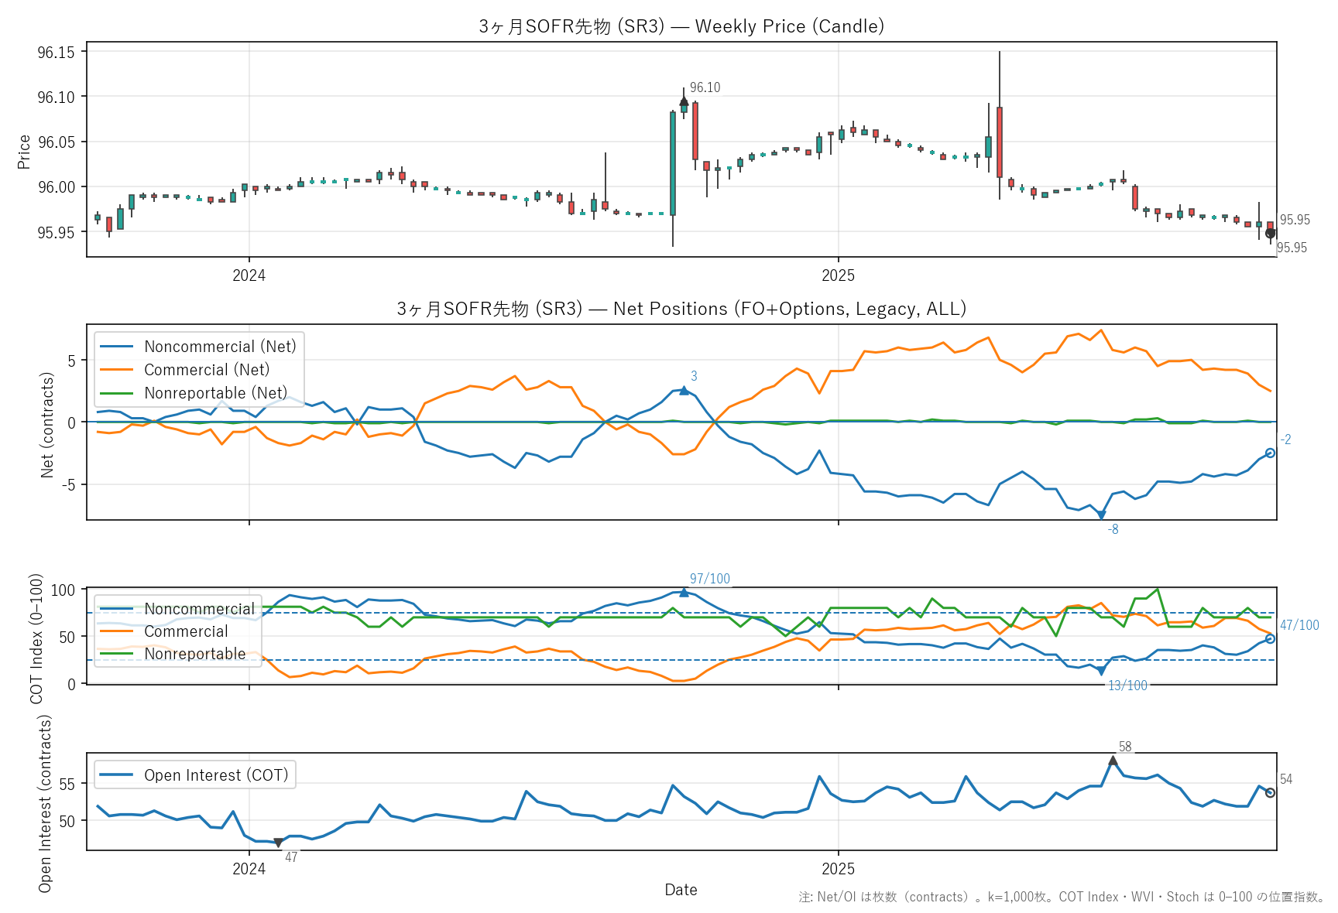Image resolution: width=1338 pixels, height=913 pixels.
Task: Toggle Noncommercial (Net) legend entry
Action: click(x=220, y=347)
